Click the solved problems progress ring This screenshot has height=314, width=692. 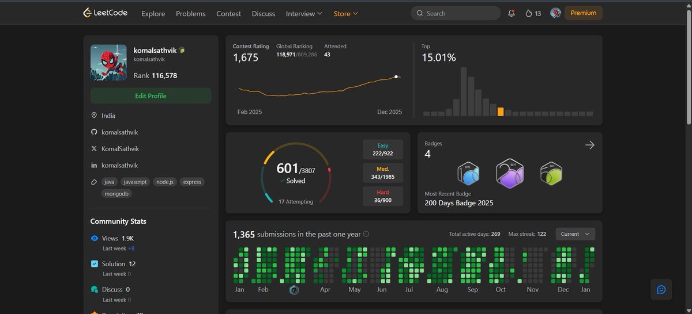click(x=296, y=173)
